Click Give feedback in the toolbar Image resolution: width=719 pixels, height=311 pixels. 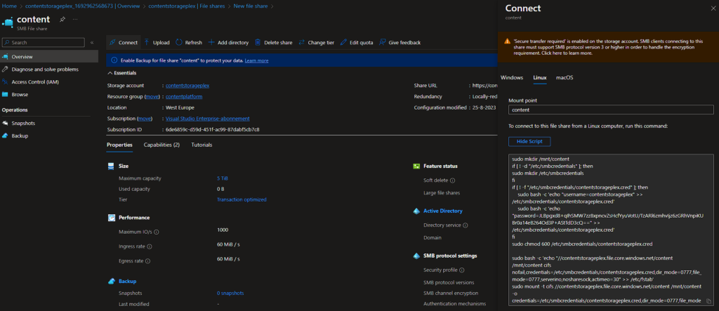400,42
